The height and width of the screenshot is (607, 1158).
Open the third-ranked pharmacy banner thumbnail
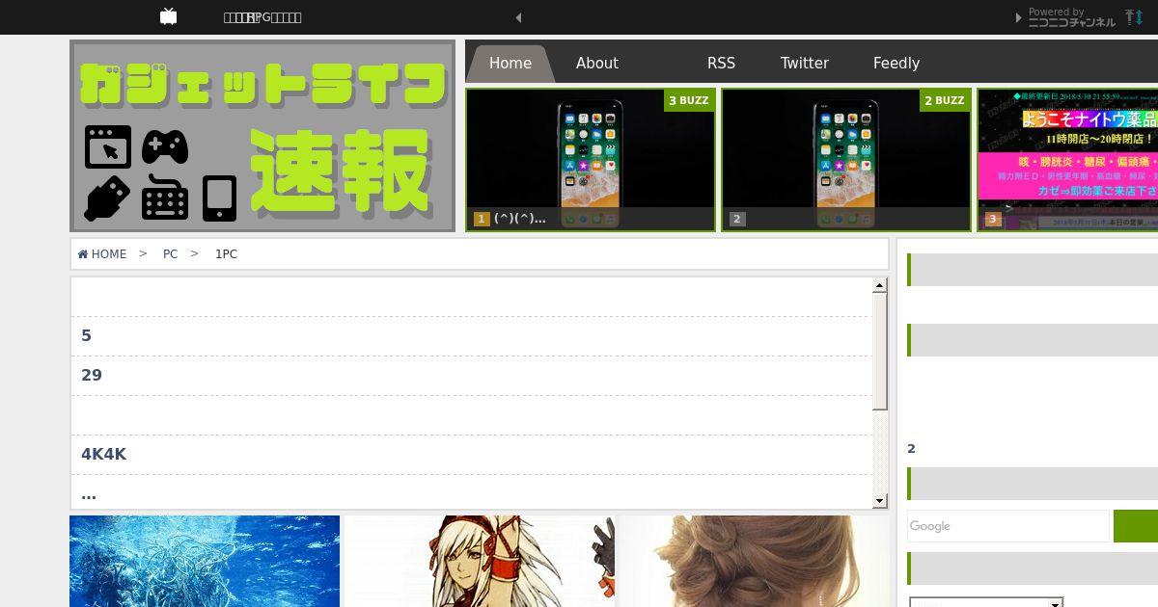tap(1067, 160)
